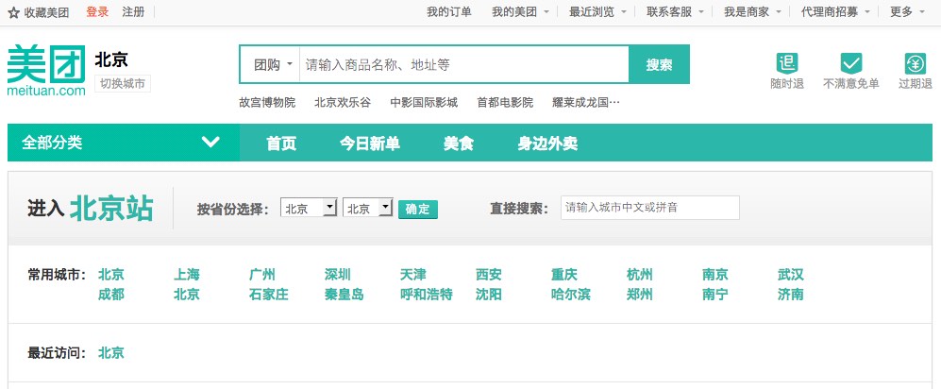The width and height of the screenshot is (941, 389).
Task: Select city 沈阳
Action: tap(489, 295)
